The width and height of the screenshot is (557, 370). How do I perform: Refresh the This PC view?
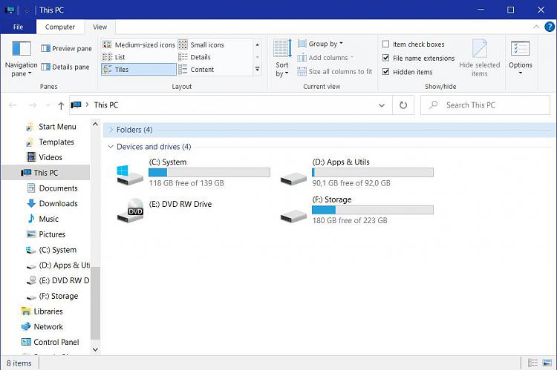403,105
